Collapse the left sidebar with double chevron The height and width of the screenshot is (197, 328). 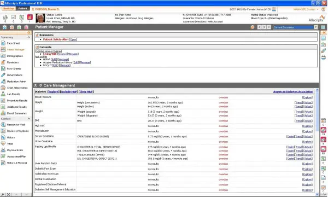(x=29, y=33)
